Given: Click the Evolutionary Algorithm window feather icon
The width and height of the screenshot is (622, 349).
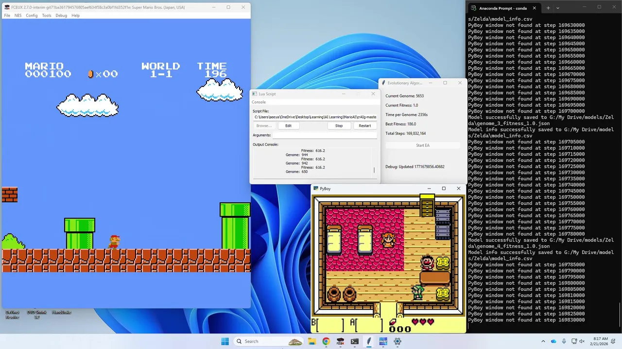Looking at the screenshot, I should [x=383, y=83].
